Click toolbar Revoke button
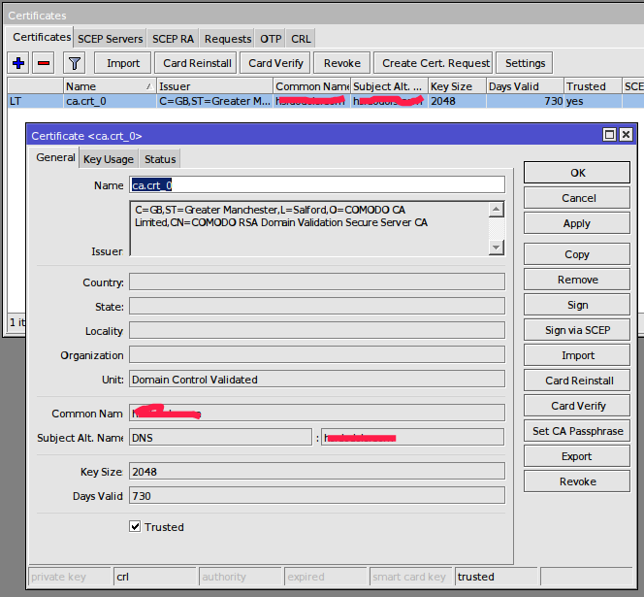Screen dimensions: 644x597 pos(341,63)
